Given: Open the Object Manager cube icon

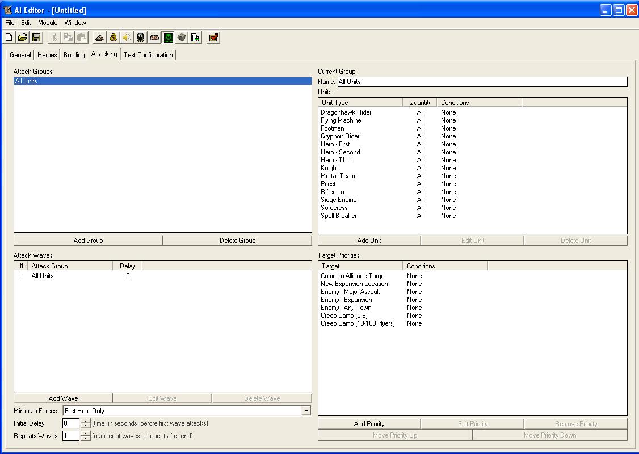Looking at the screenshot, I should coord(182,37).
